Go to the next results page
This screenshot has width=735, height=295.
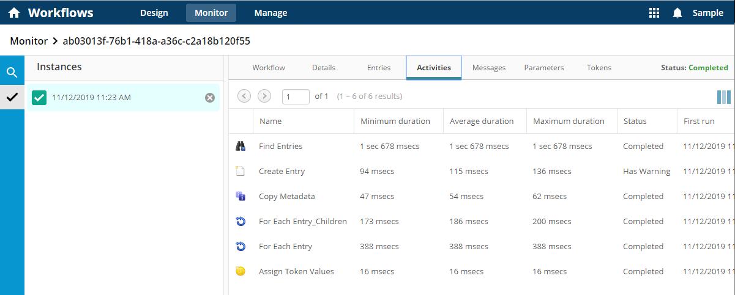264,96
